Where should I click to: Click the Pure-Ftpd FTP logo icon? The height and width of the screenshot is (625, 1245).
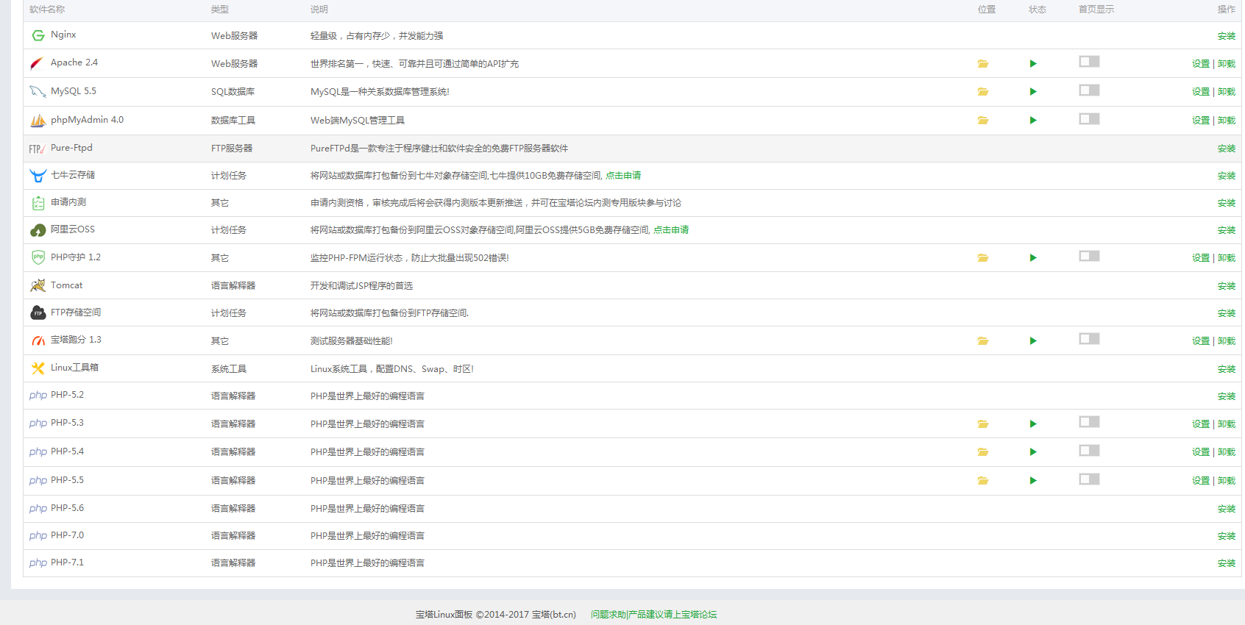38,149
